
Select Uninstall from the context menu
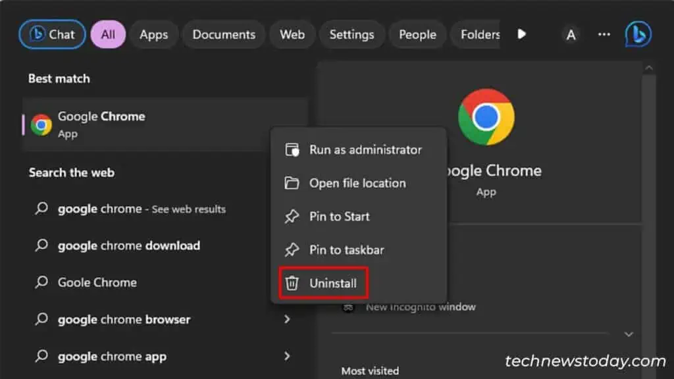pos(334,282)
